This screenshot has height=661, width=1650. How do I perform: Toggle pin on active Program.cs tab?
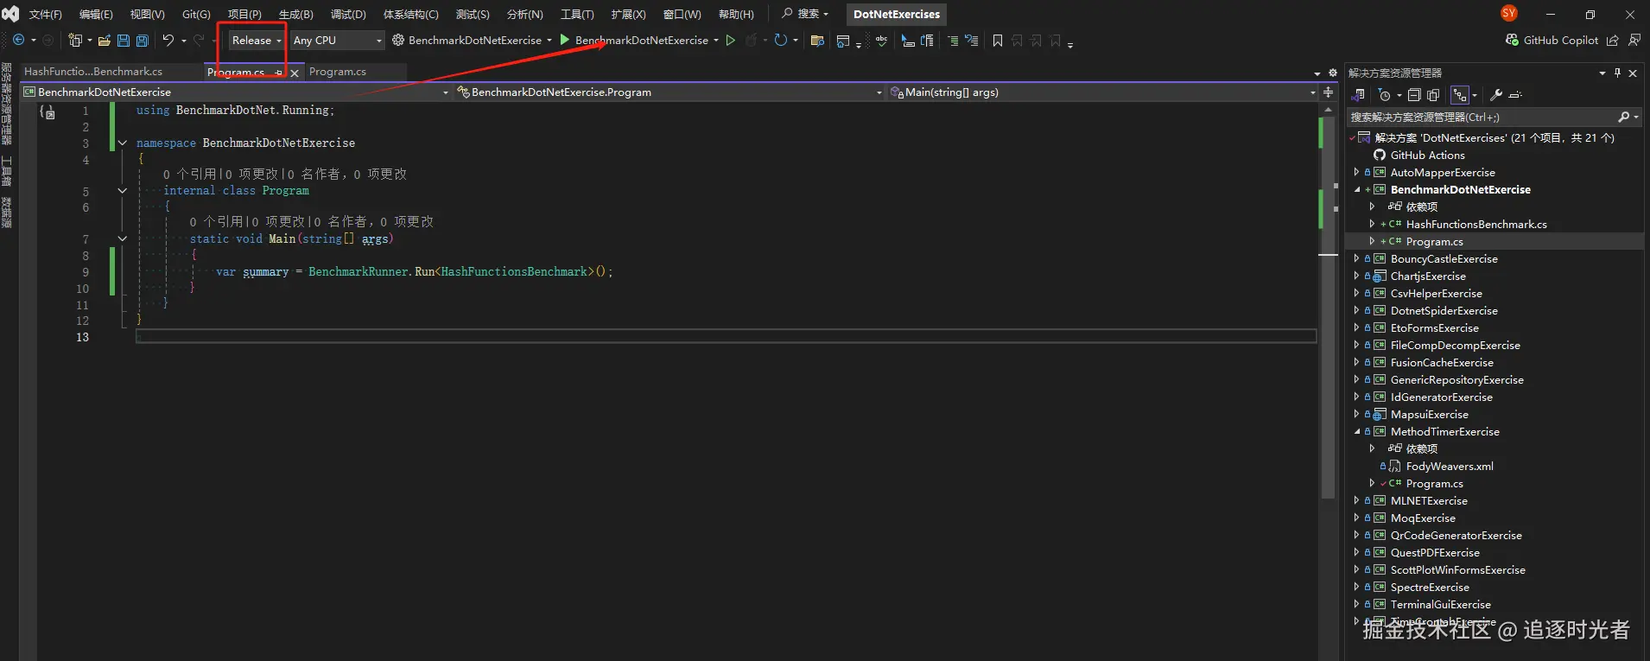(278, 73)
